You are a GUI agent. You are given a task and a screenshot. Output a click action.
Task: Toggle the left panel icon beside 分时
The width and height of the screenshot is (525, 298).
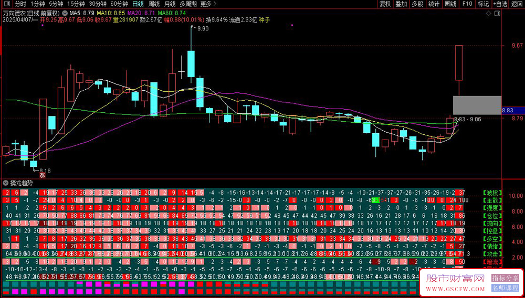8,4
